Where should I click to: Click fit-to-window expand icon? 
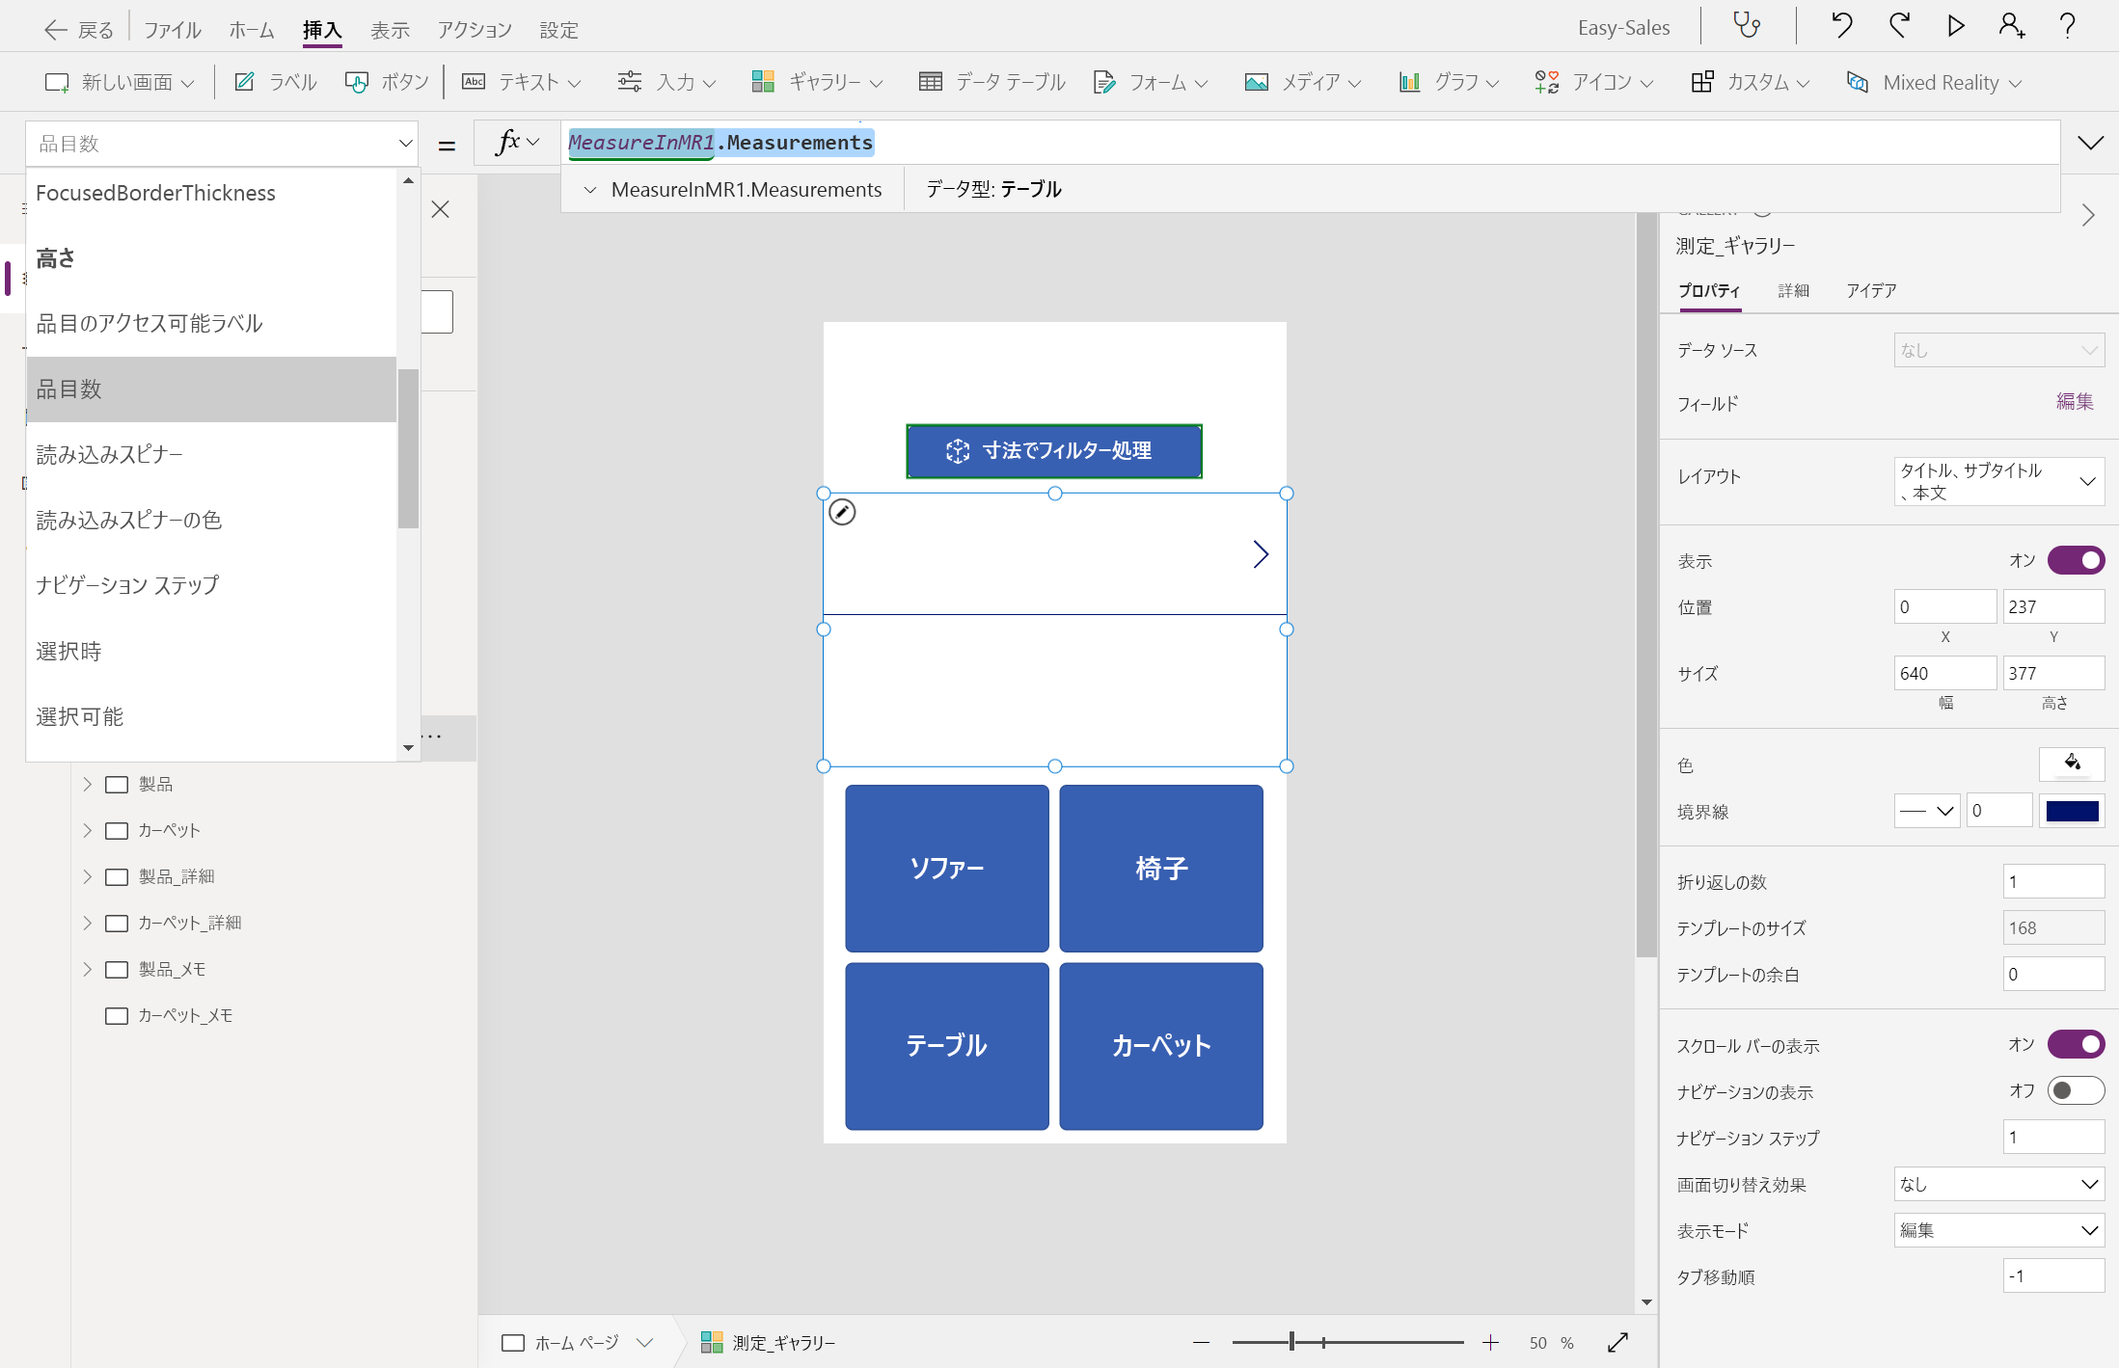coord(1617,1342)
